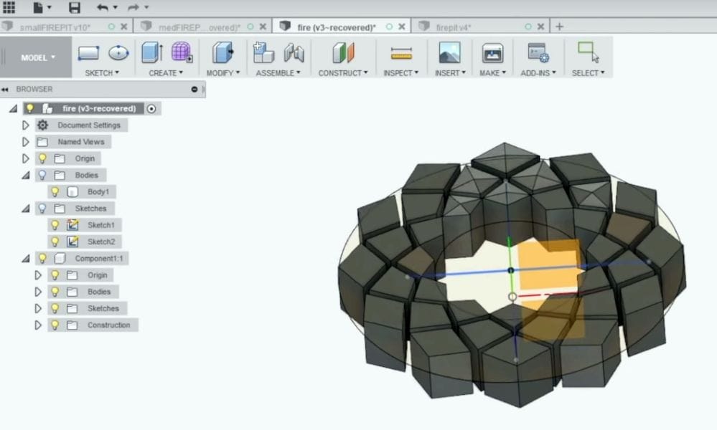This screenshot has width=717, height=430.
Task: Hide Body1 using its lightbulb
Action: (x=55, y=192)
